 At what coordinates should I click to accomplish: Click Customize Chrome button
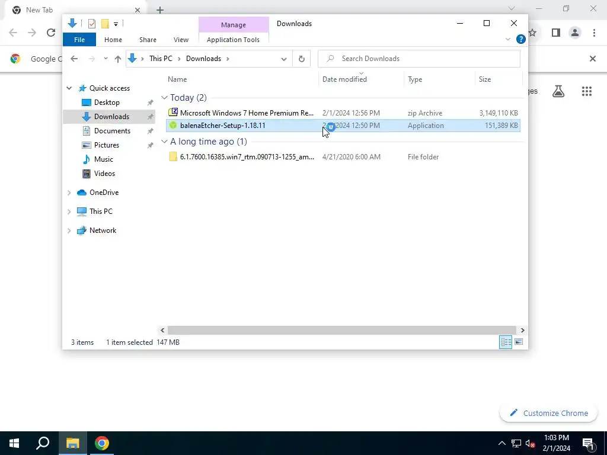pyautogui.click(x=548, y=413)
